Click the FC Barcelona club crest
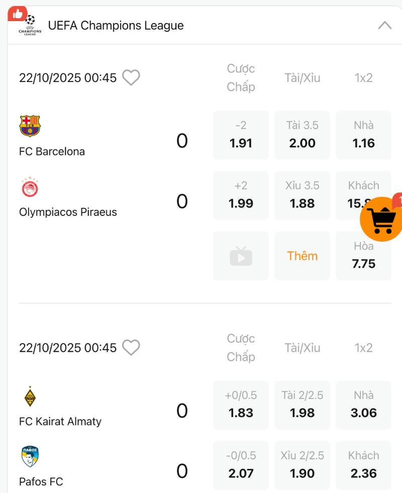 pyautogui.click(x=30, y=126)
